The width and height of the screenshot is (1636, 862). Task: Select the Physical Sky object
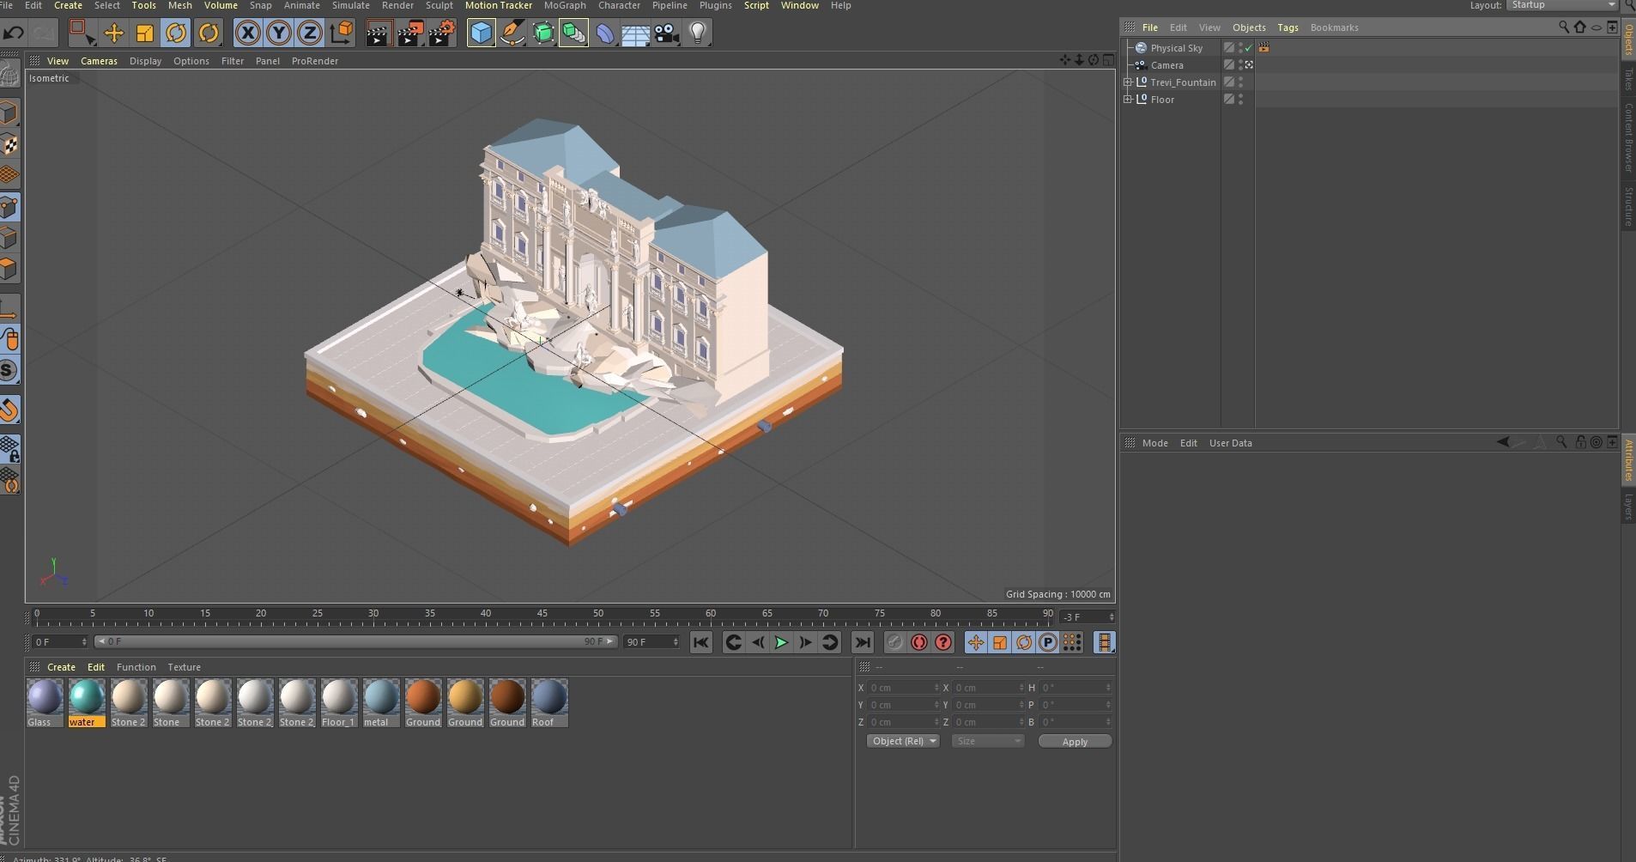(x=1176, y=48)
